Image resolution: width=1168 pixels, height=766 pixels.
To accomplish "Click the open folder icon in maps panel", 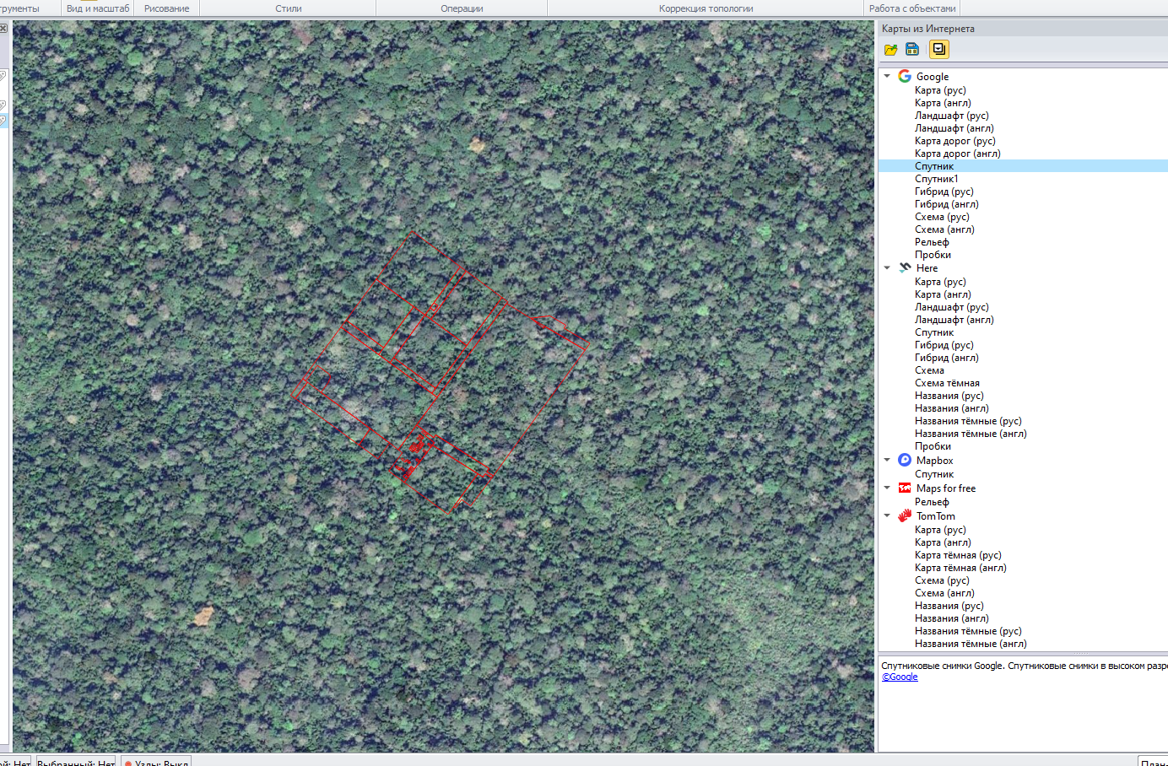I will point(890,50).
